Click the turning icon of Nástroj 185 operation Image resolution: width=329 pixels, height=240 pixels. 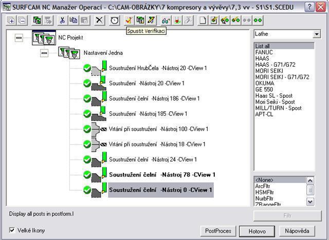coord(99,114)
